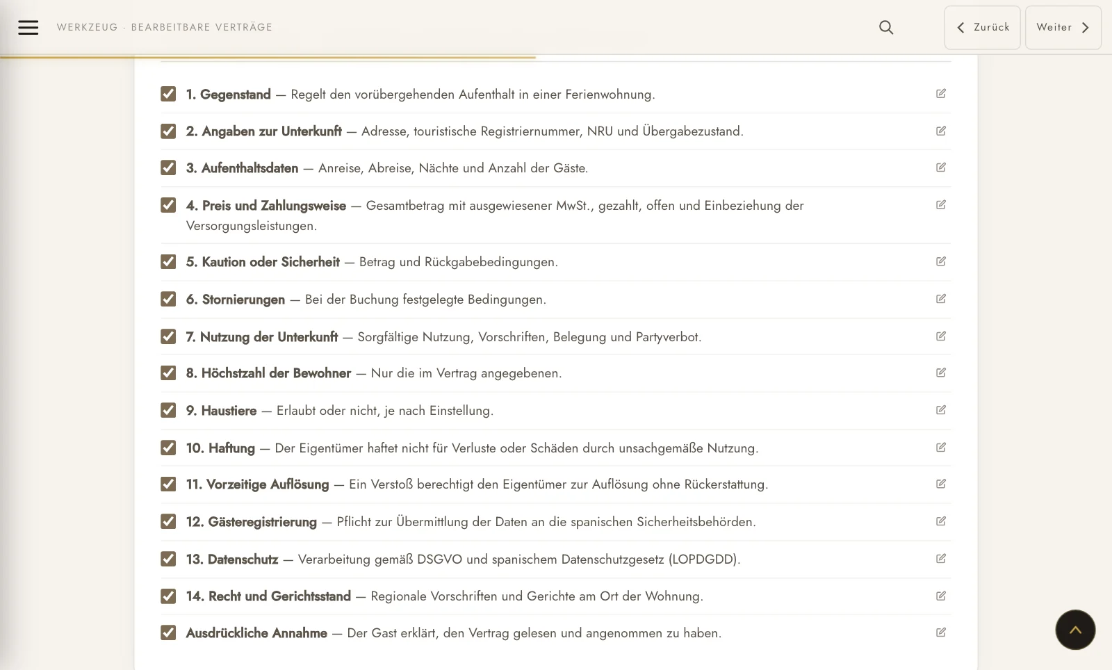This screenshot has width=1112, height=670.
Task: Edit clause 10. Haftung via pencil icon
Action: (941, 447)
